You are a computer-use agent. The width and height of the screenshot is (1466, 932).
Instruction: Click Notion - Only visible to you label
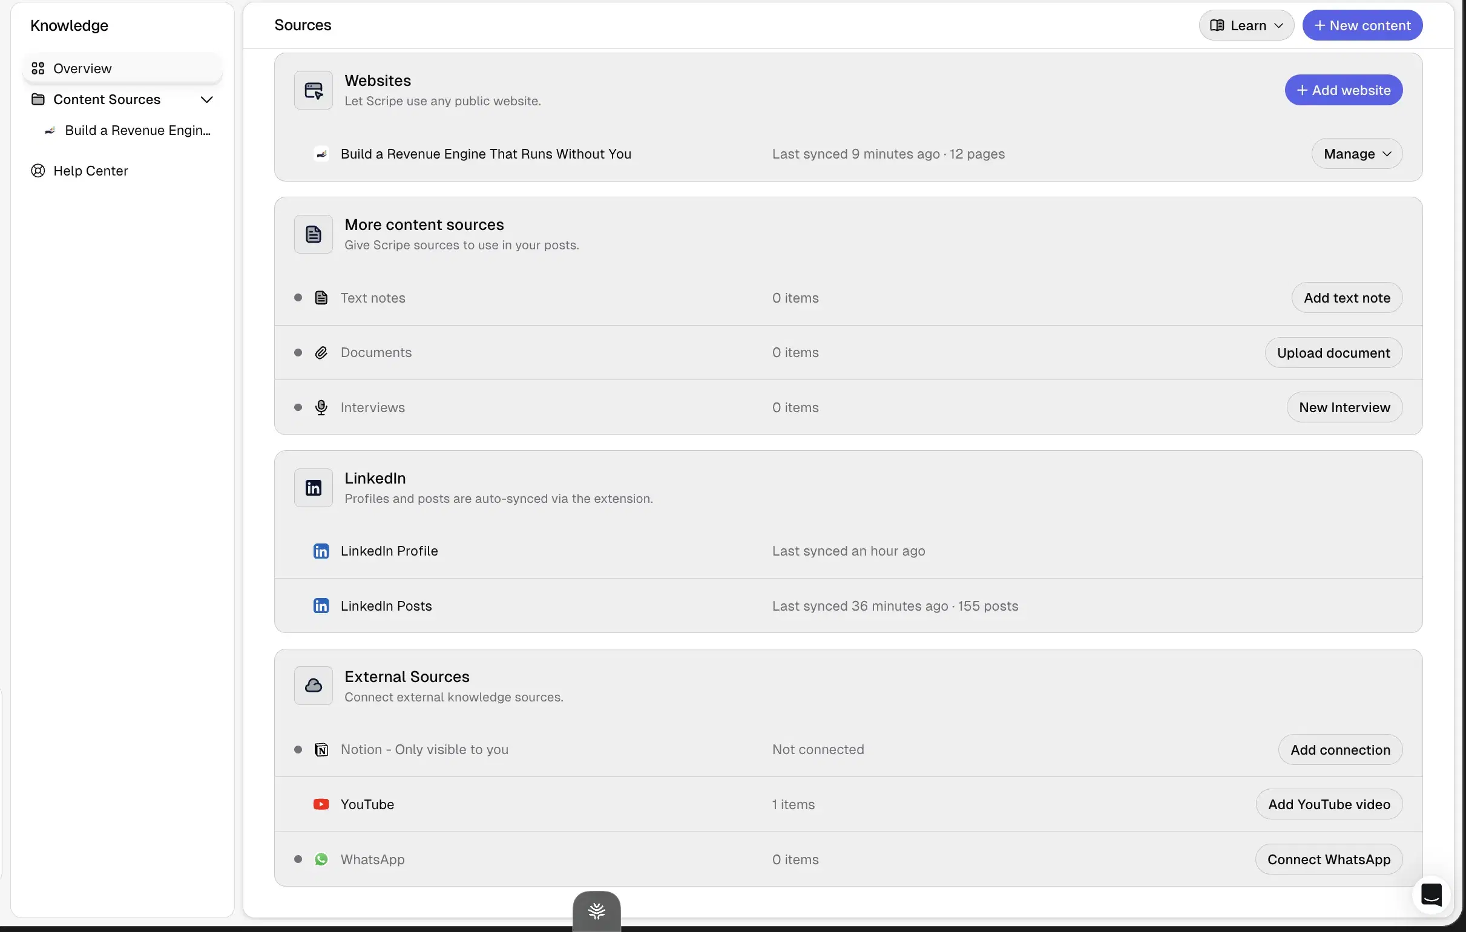(424, 749)
